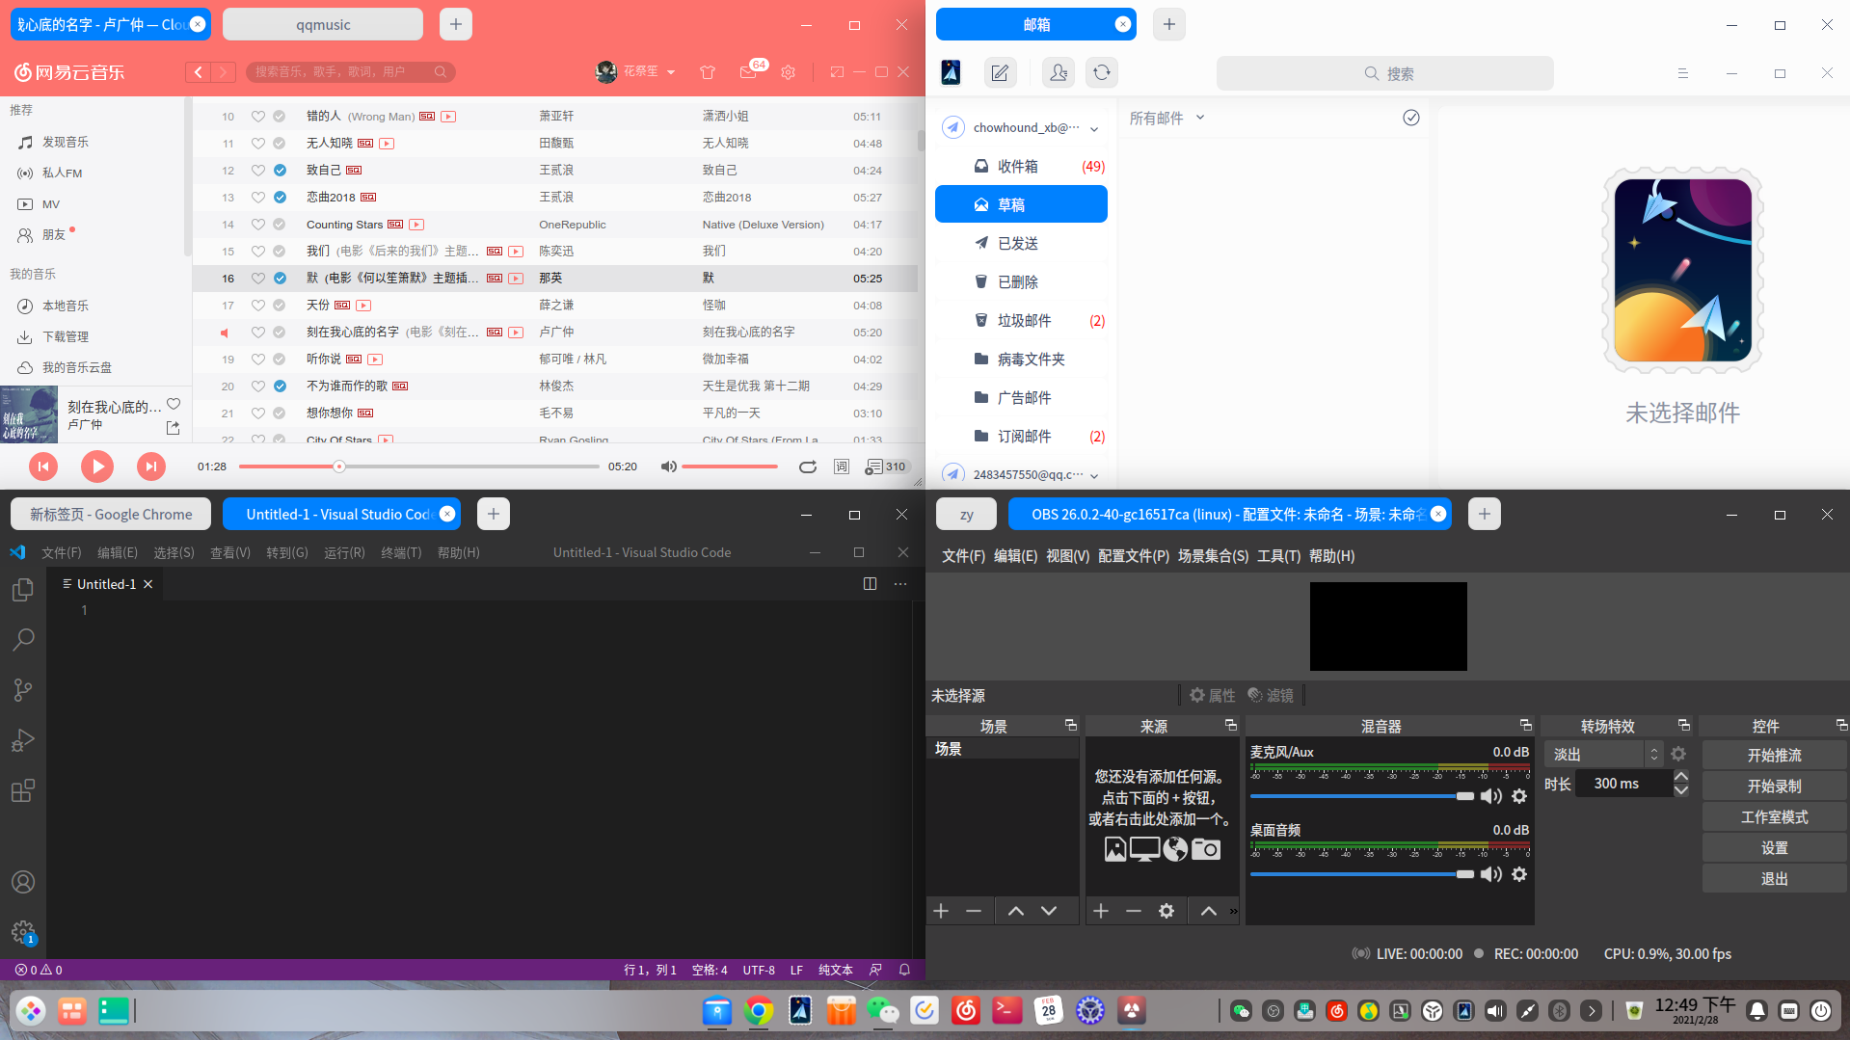Image resolution: width=1850 pixels, height=1040 pixels.
Task: Collapse the chowhound_xb mail account
Action: 1094,128
